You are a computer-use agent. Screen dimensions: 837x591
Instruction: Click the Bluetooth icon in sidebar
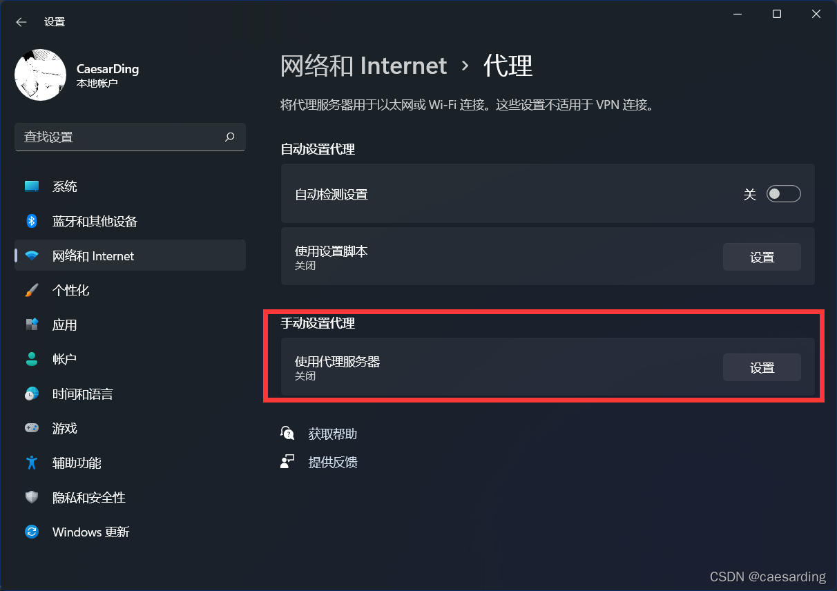point(32,221)
